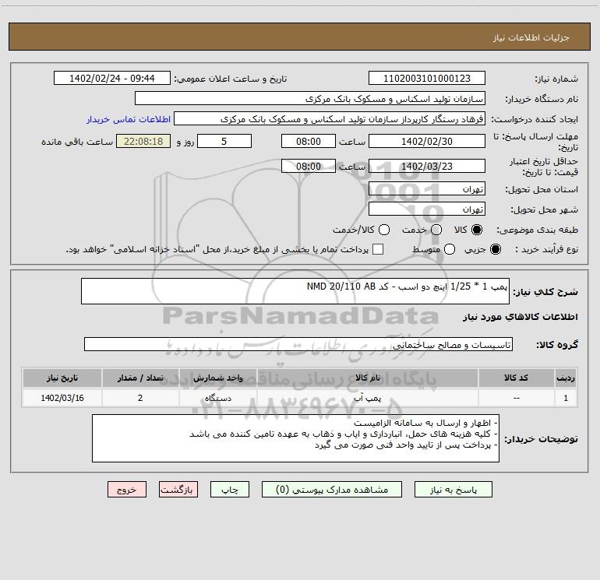
Task: Select the خدمت radio button
Action: coord(436,230)
